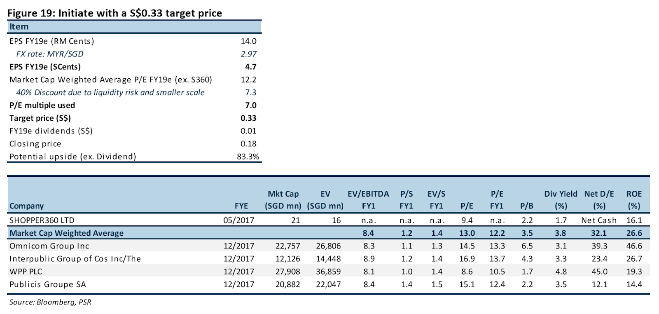Viewport: 659px width, 314px height.
Task: Select WPP PLC market cap 27,908
Action: tap(287, 272)
